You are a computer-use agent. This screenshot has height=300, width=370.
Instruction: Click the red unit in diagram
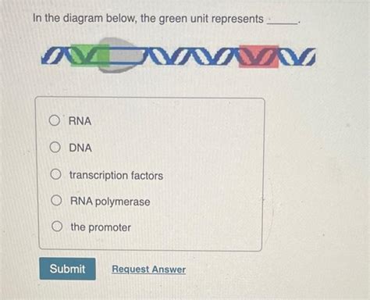coord(258,56)
